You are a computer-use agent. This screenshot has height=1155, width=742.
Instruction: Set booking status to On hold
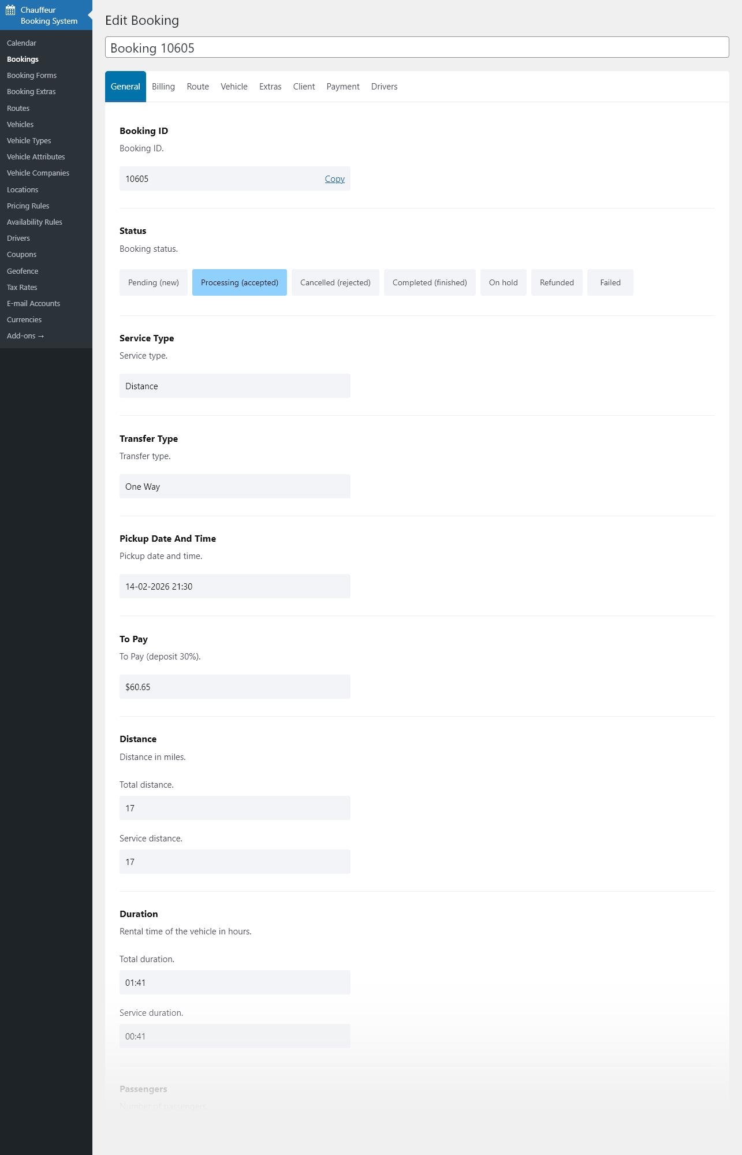pyautogui.click(x=503, y=282)
